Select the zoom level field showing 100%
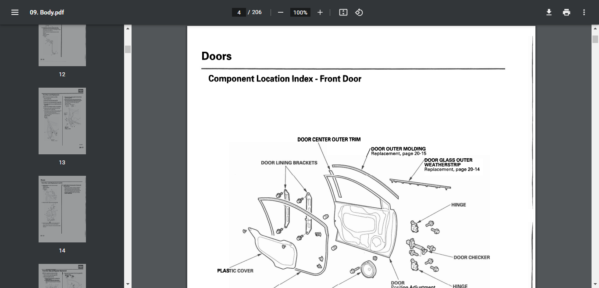 click(300, 12)
